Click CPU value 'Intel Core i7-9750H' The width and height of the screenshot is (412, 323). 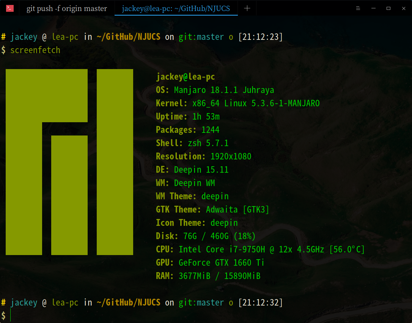click(x=222, y=249)
